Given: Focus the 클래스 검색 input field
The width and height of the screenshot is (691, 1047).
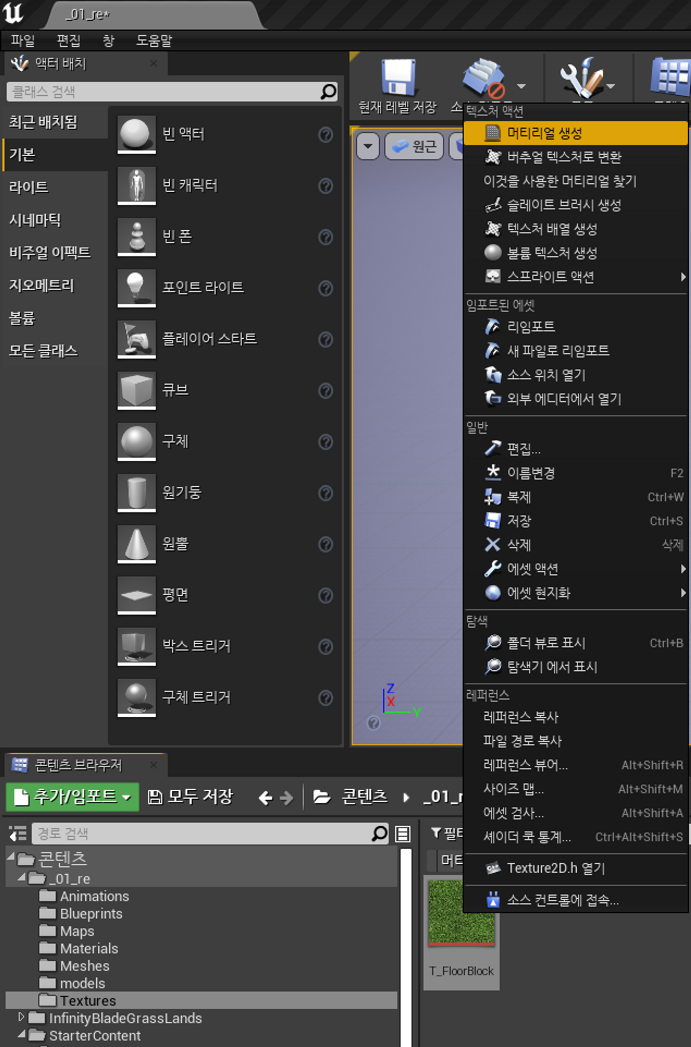Looking at the screenshot, I should point(172,91).
